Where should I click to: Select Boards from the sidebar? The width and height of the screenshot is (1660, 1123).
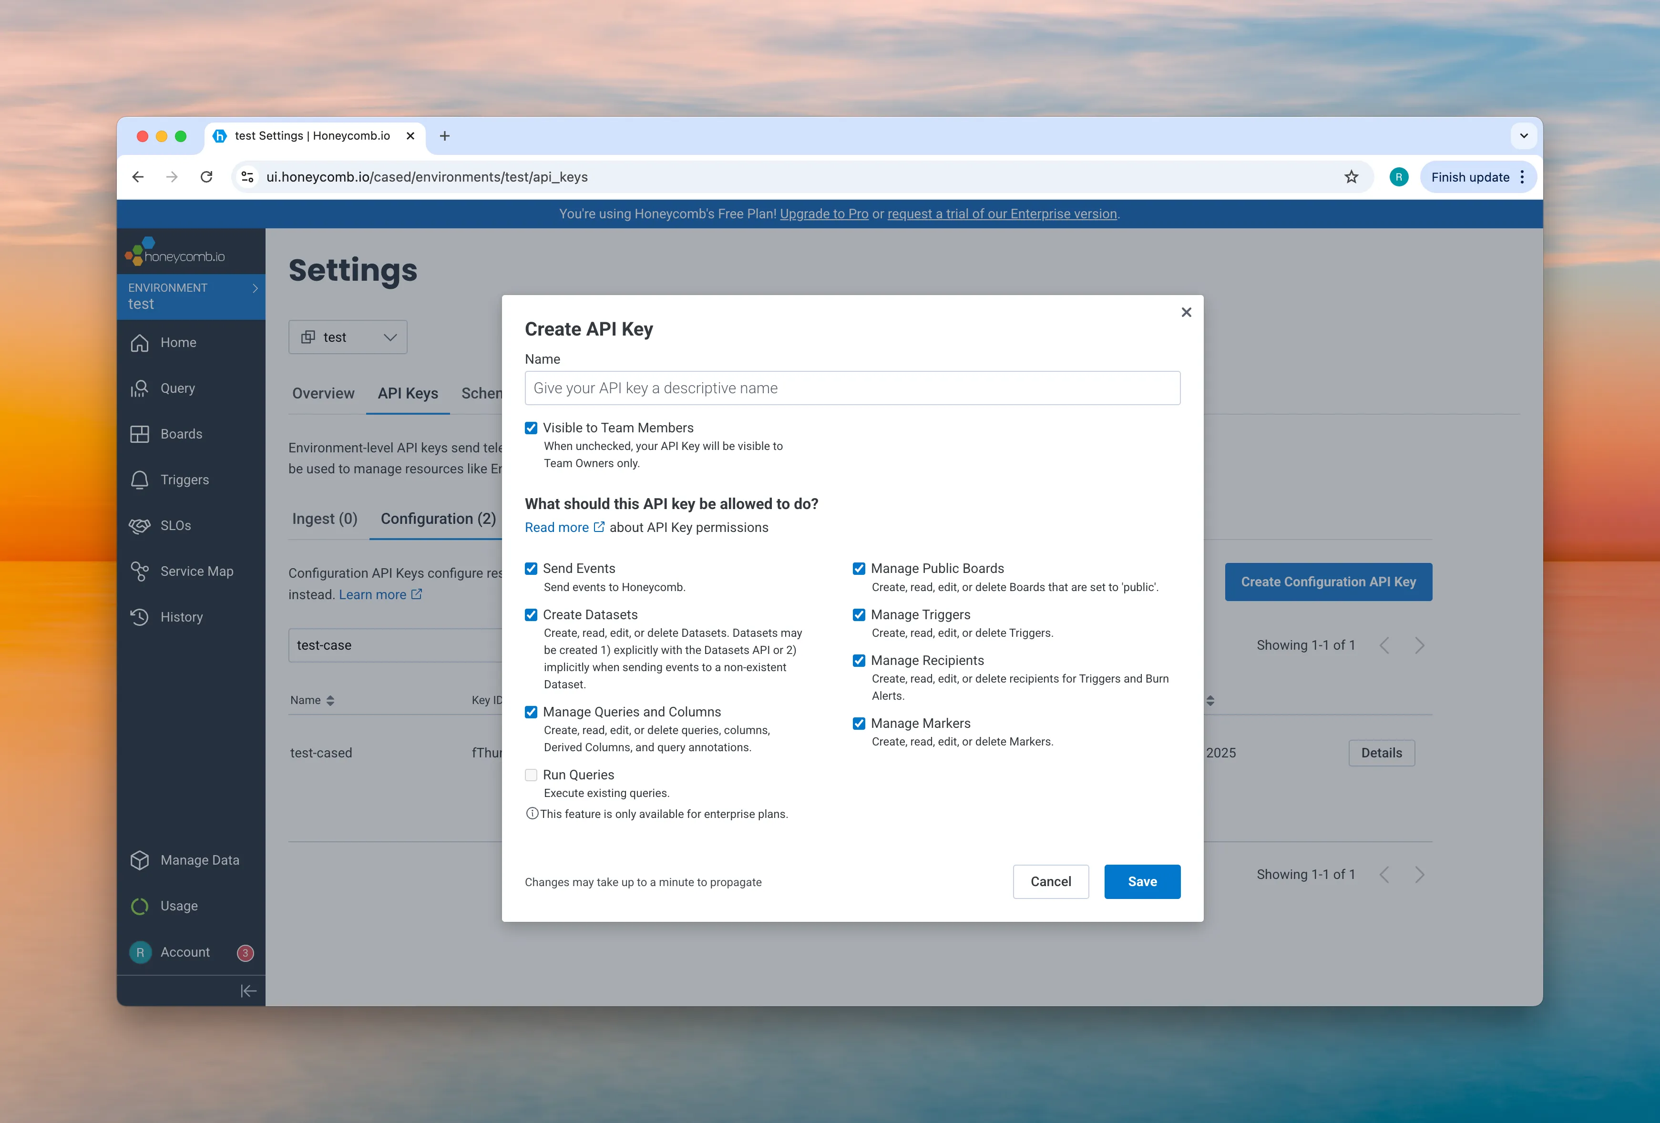[x=180, y=434]
